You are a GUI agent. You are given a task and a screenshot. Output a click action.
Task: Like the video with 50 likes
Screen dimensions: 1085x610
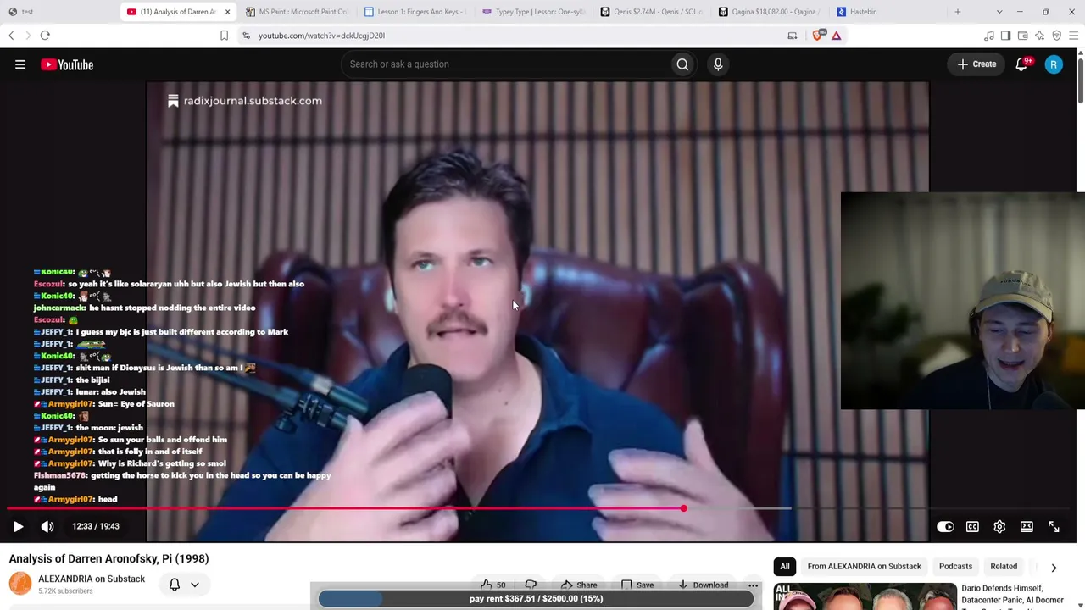(492, 585)
